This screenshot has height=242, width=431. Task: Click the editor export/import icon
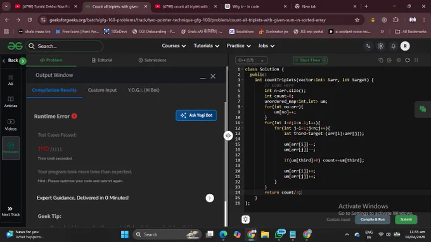(x=390, y=60)
